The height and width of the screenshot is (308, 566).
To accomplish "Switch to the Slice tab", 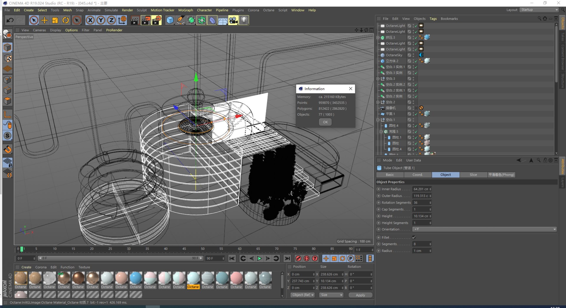I will (473, 175).
